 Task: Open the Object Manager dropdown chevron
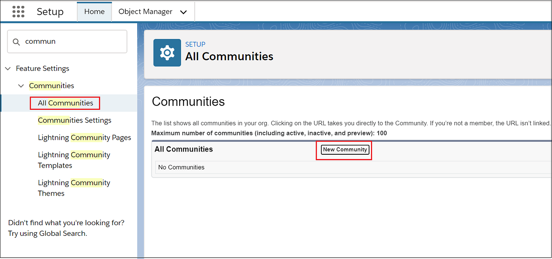click(x=183, y=12)
